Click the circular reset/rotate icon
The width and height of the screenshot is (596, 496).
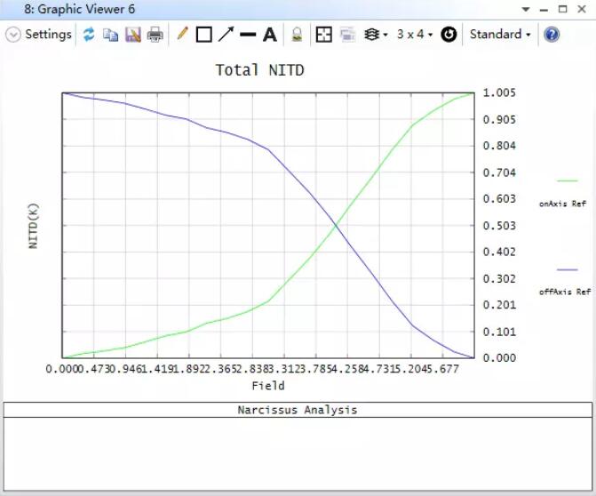click(x=449, y=35)
